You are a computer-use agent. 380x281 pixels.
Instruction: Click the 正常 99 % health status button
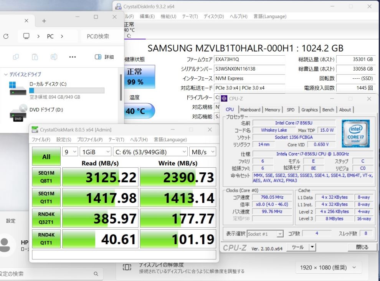[x=140, y=77]
